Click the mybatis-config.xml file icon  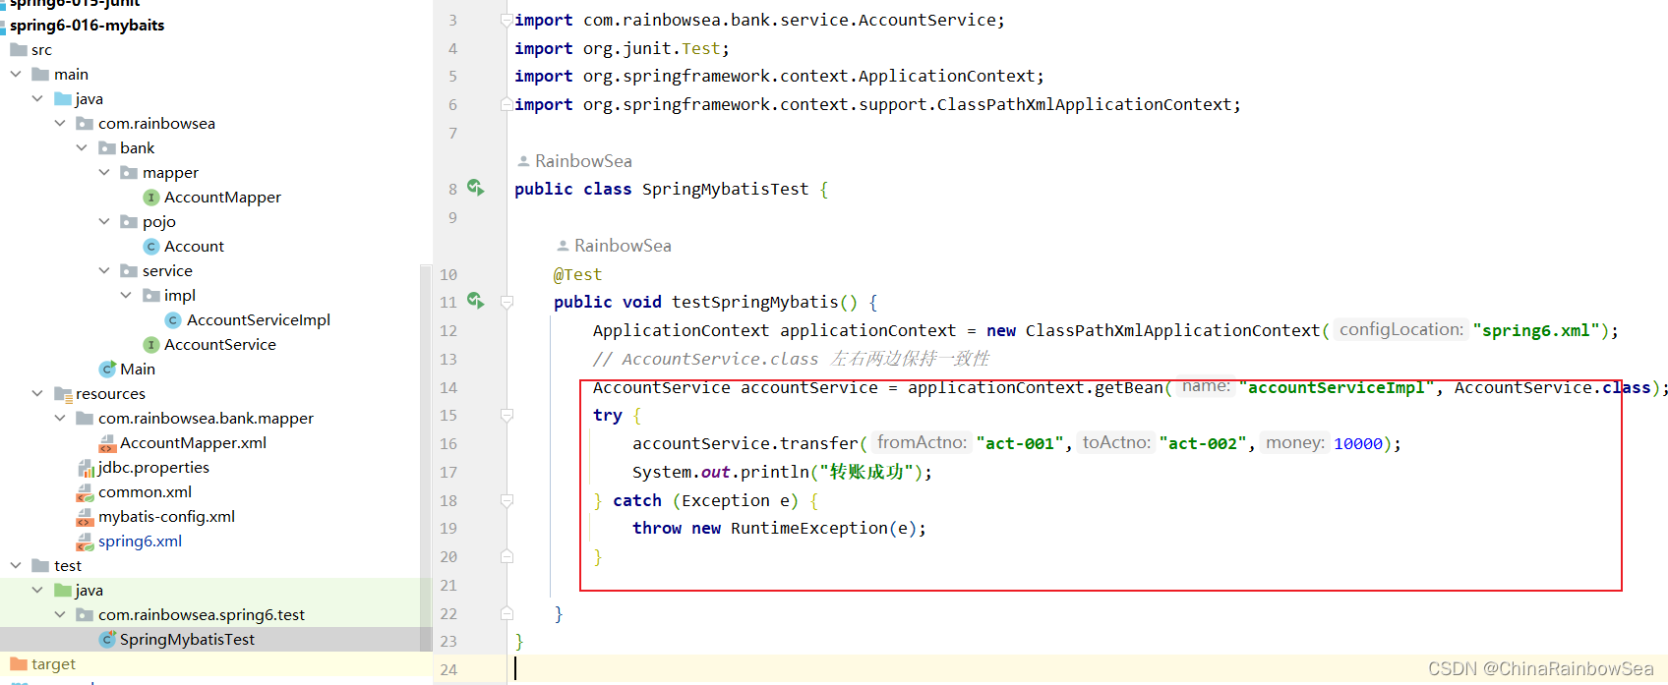[85, 517]
